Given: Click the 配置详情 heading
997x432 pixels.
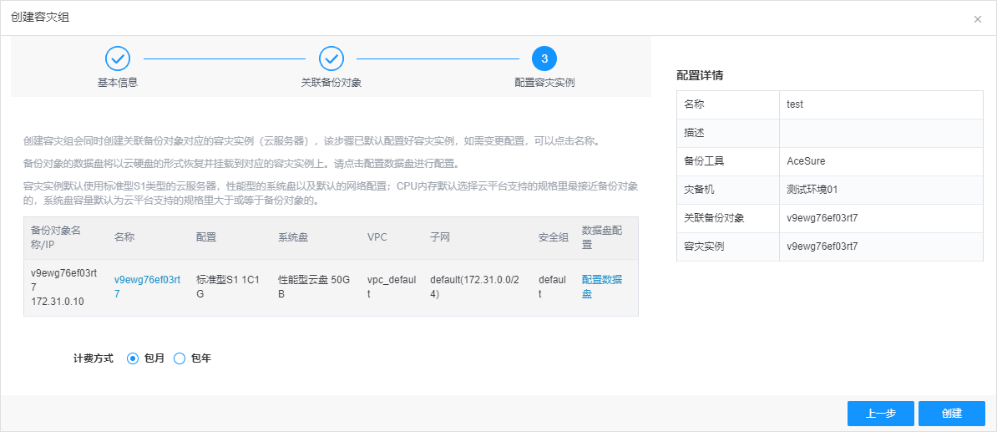Looking at the screenshot, I should 700,76.
